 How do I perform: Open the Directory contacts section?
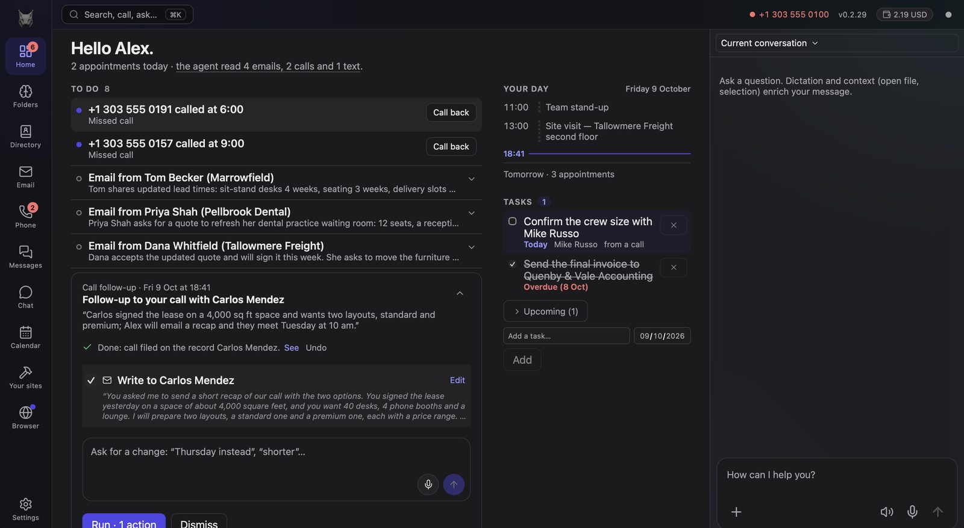(x=25, y=137)
